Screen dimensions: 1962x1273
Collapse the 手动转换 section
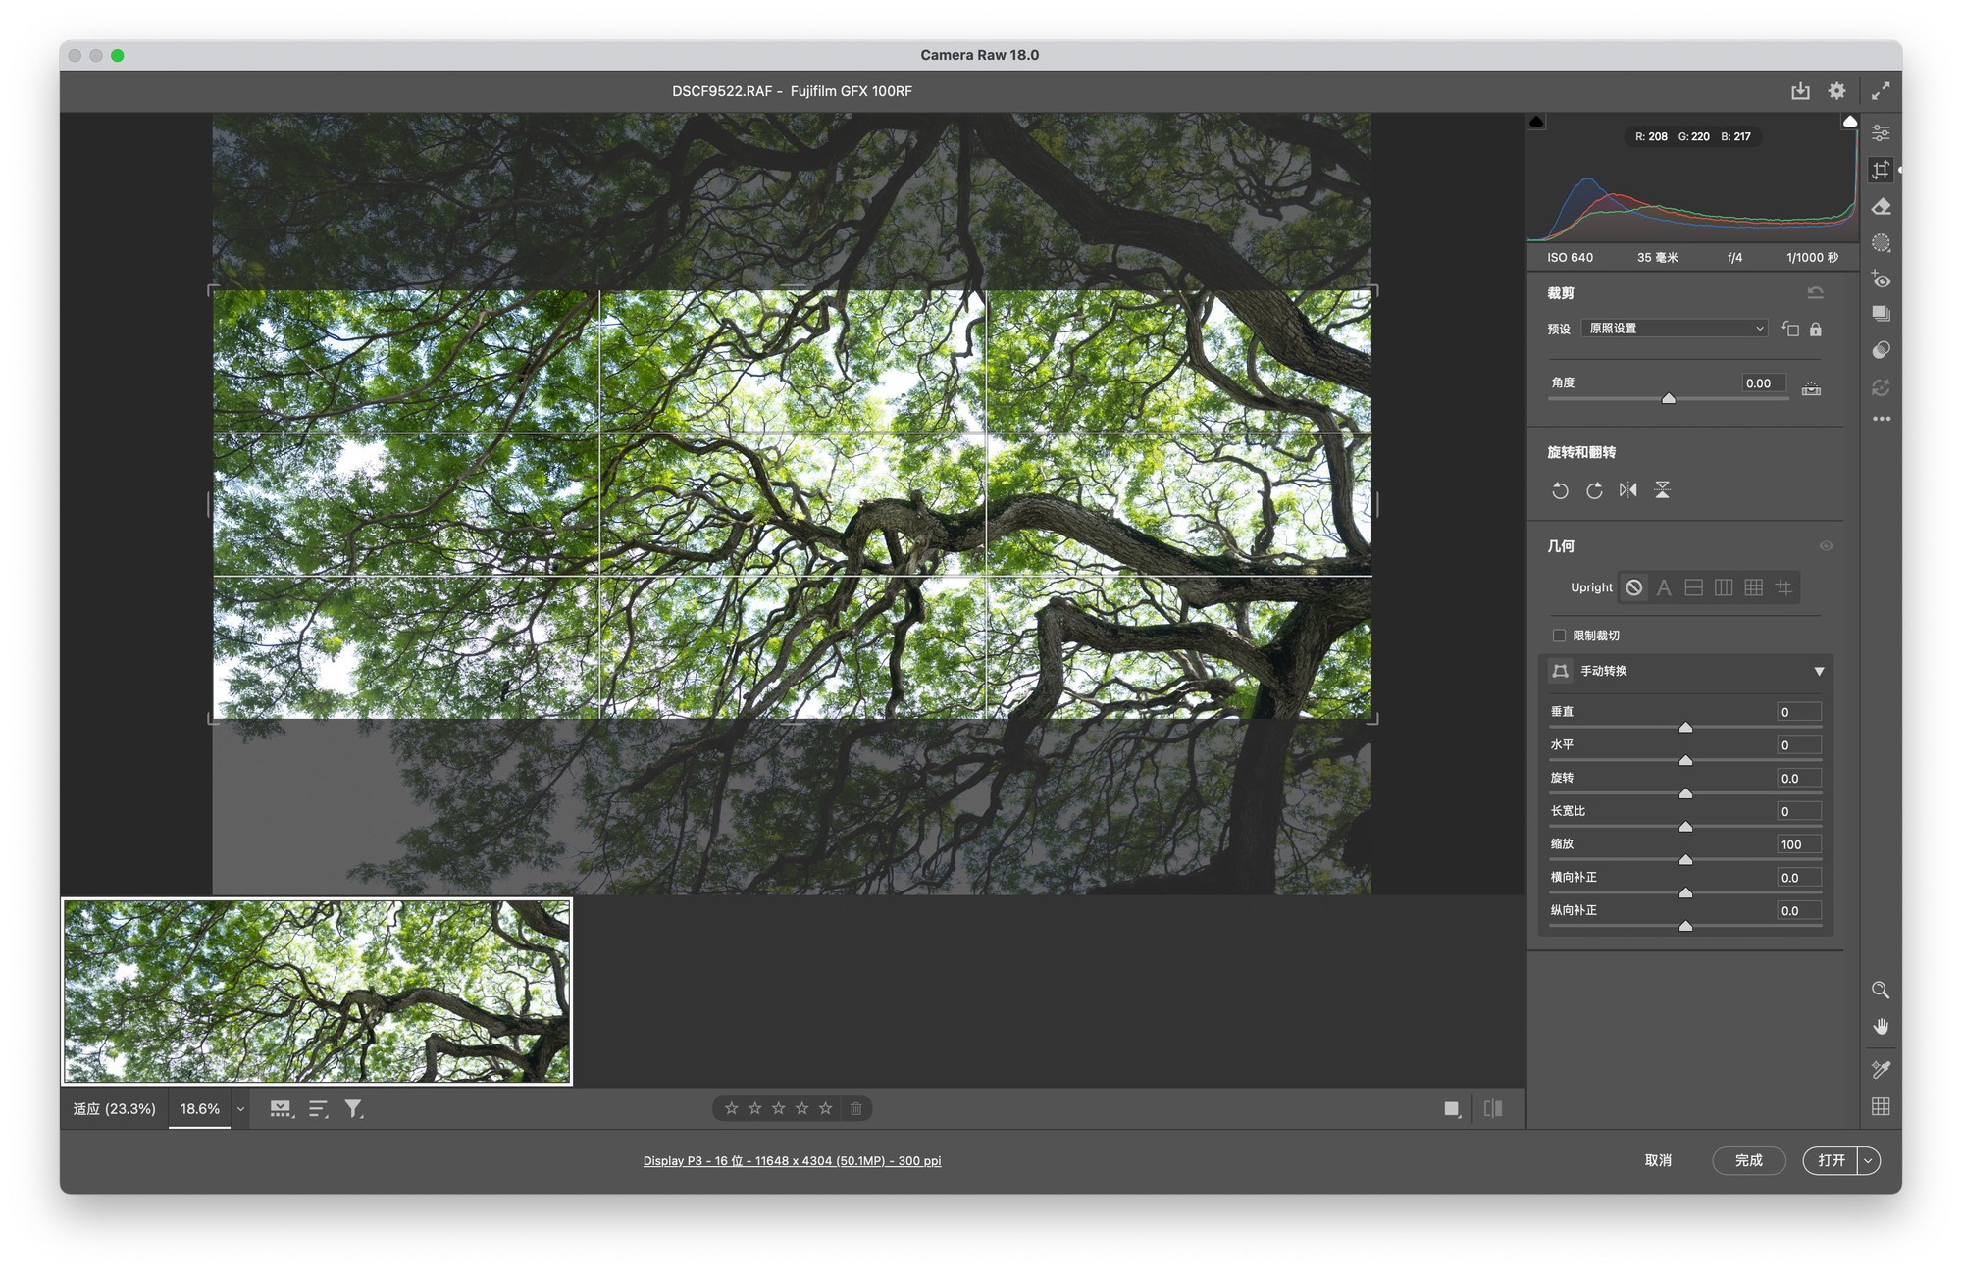click(1819, 671)
